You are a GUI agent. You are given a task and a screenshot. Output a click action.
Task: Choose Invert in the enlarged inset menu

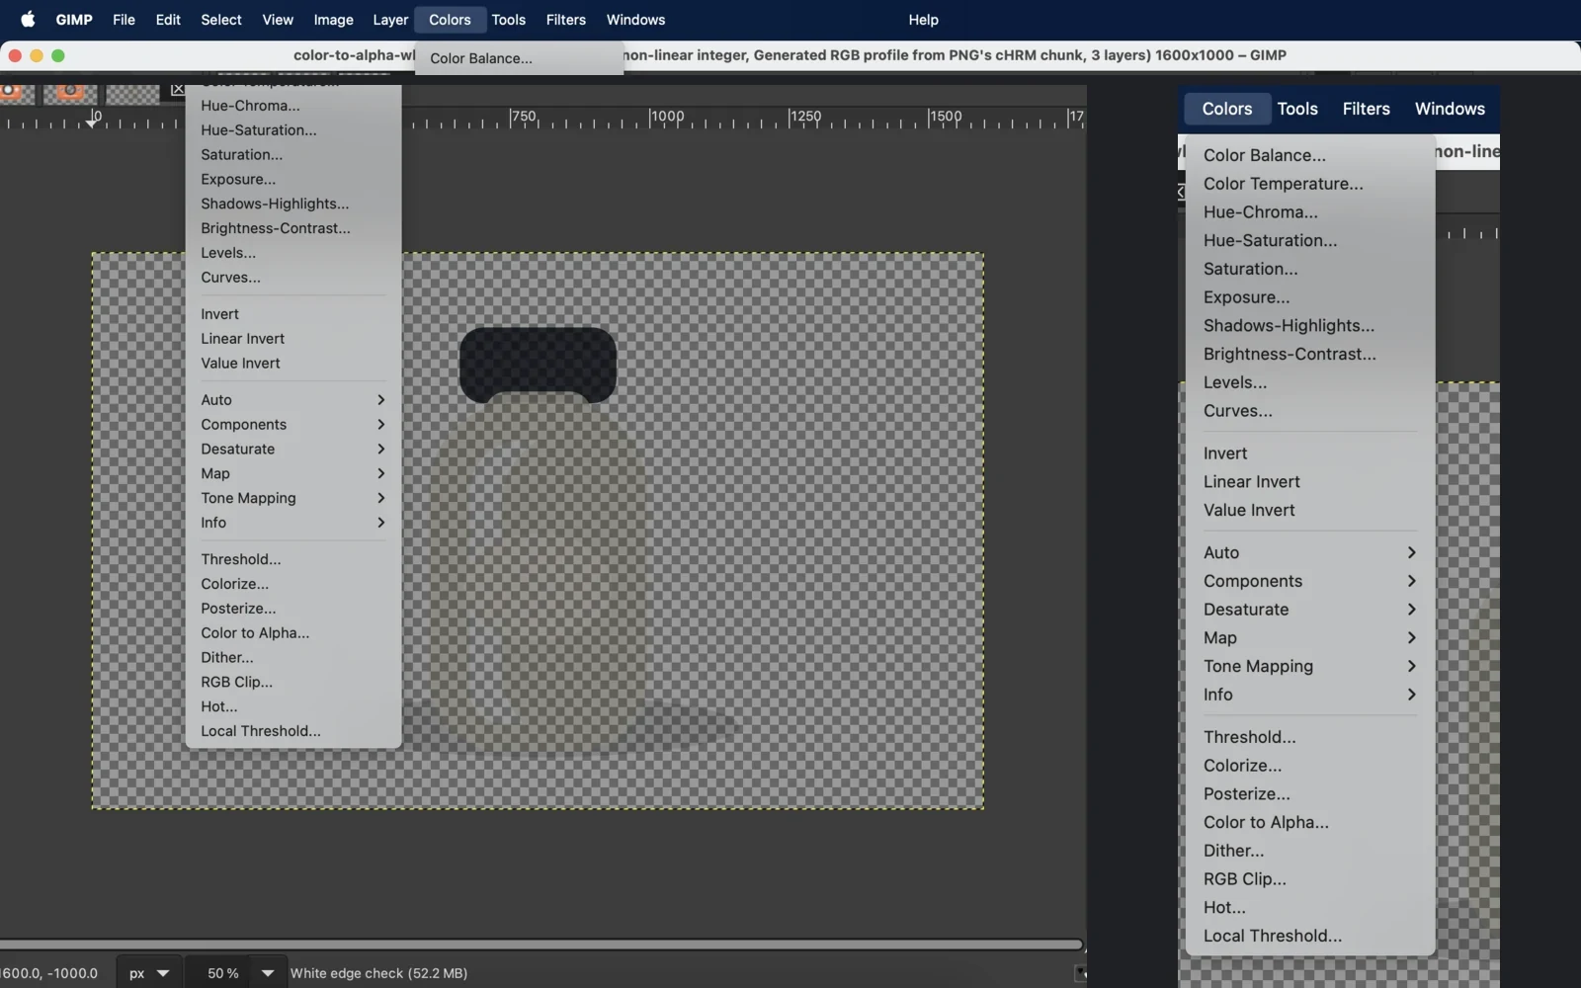1310,453
